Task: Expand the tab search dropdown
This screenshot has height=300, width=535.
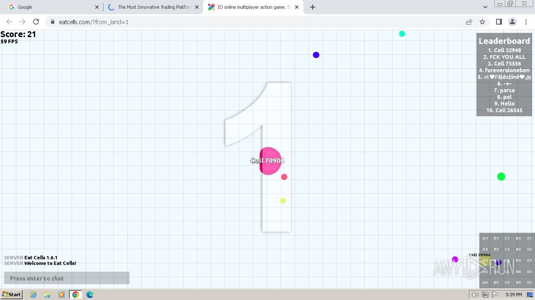Action: [x=485, y=7]
